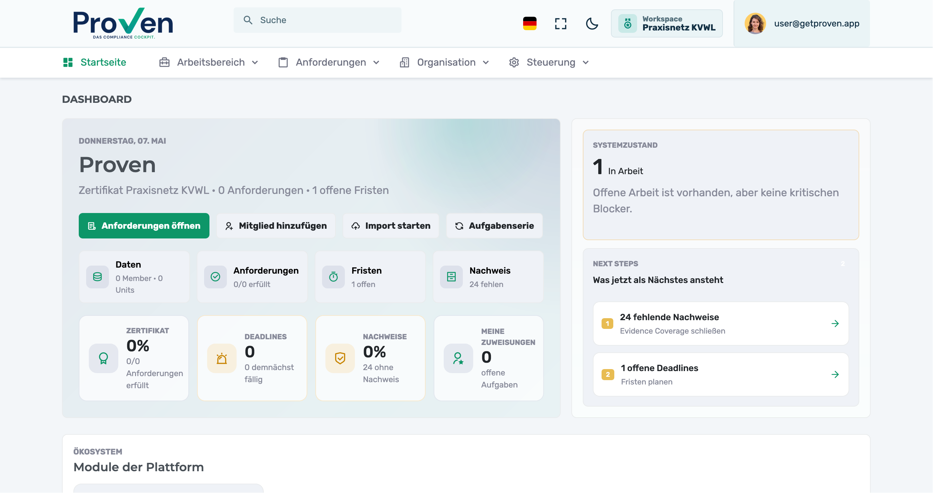
Task: Expand the Organisation dropdown chevron
Action: tap(486, 63)
